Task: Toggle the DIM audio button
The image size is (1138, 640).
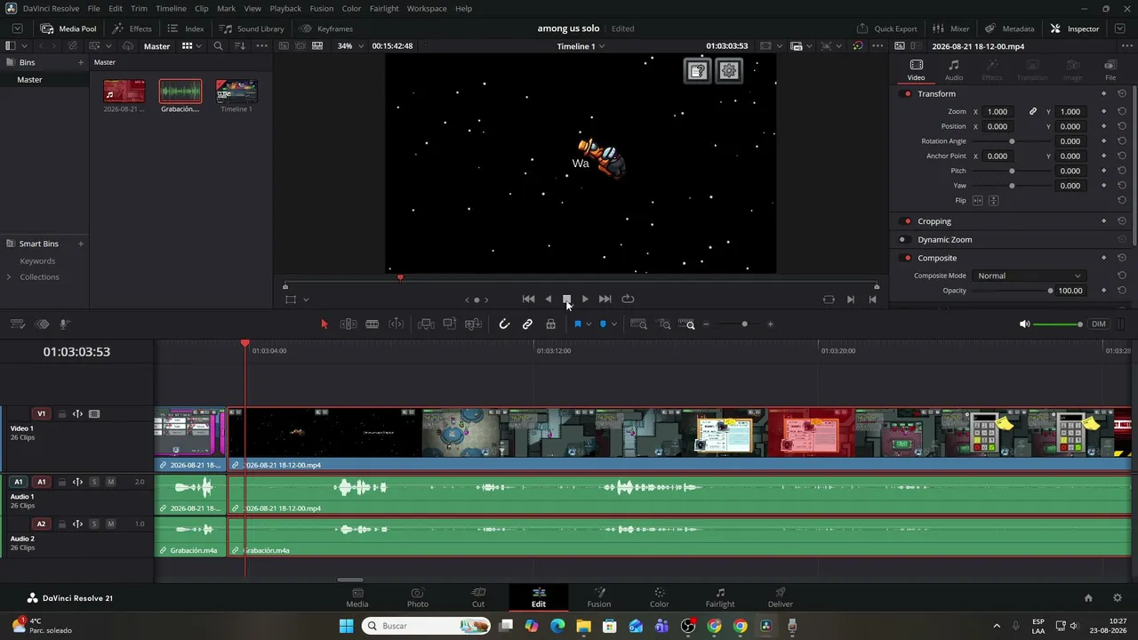Action: tap(1099, 324)
